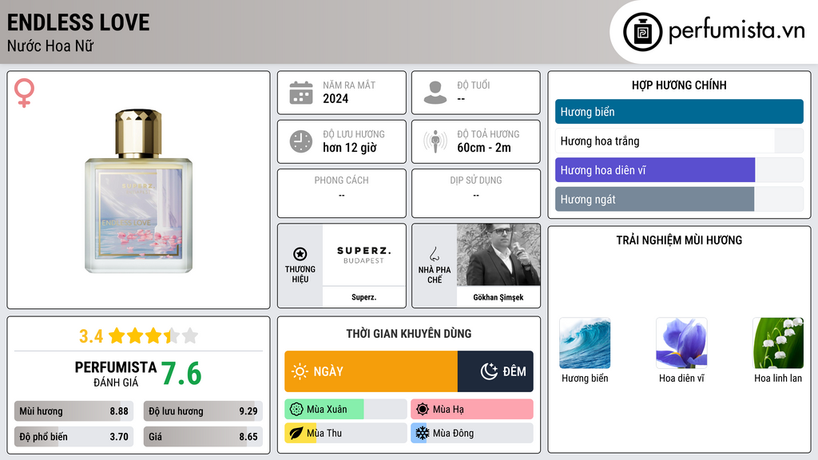Click the Độ phổ biến 3.70 score bar
The width and height of the screenshot is (818, 460).
[x=73, y=437]
